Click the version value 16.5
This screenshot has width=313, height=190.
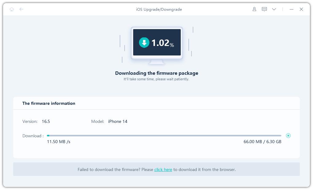(x=46, y=121)
